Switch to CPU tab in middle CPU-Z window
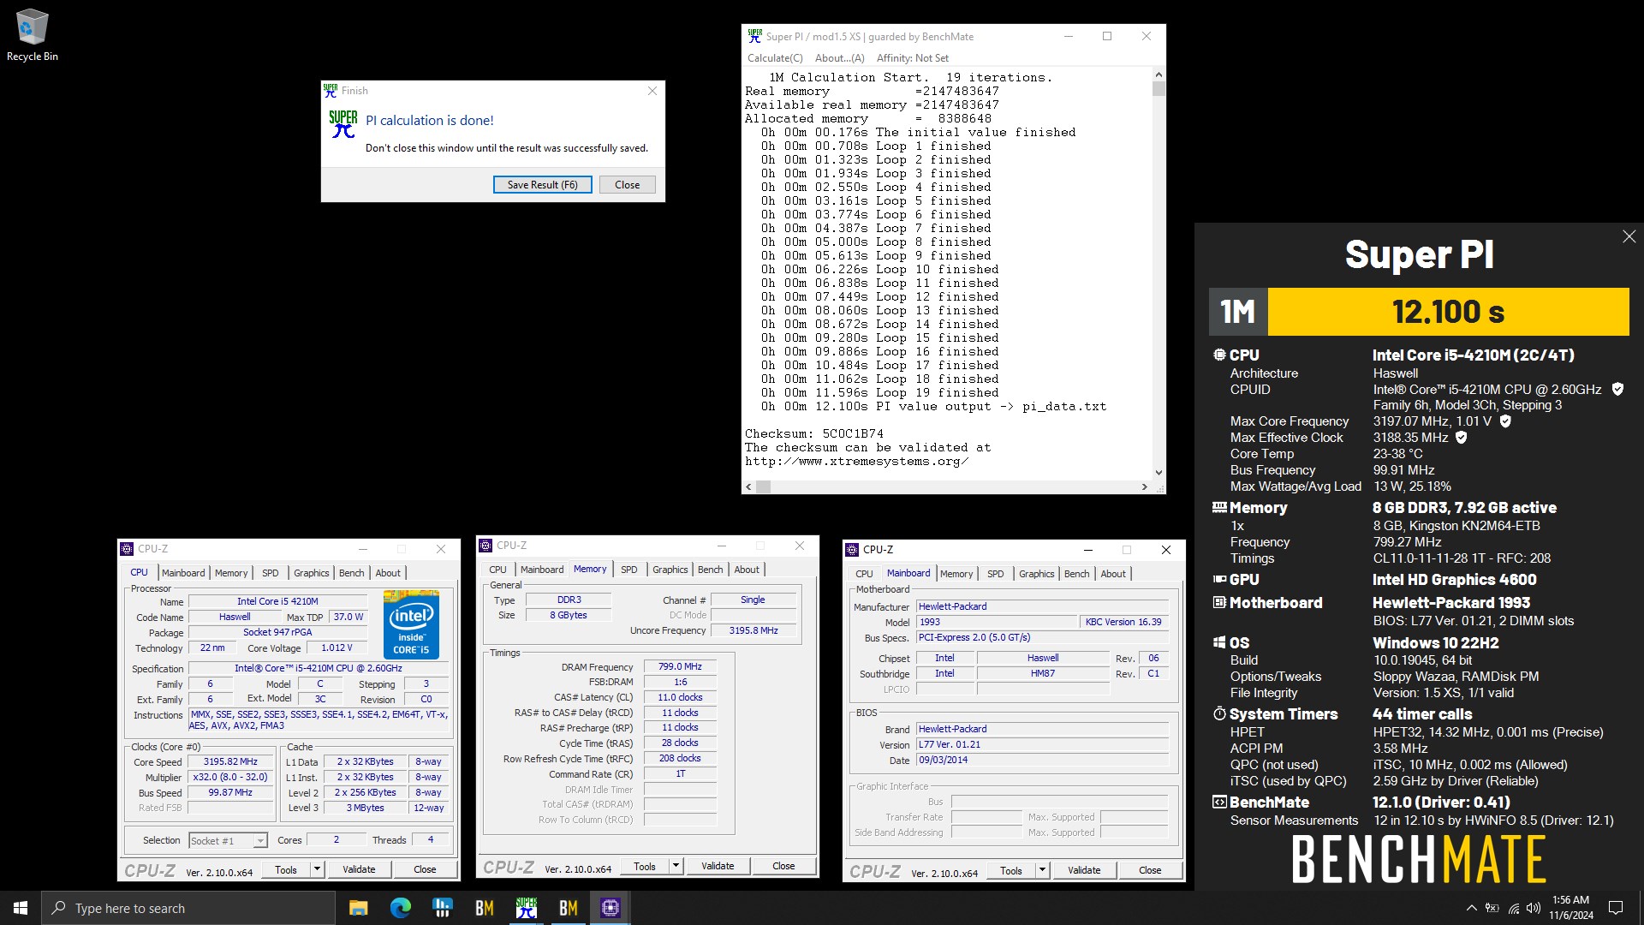 497,570
